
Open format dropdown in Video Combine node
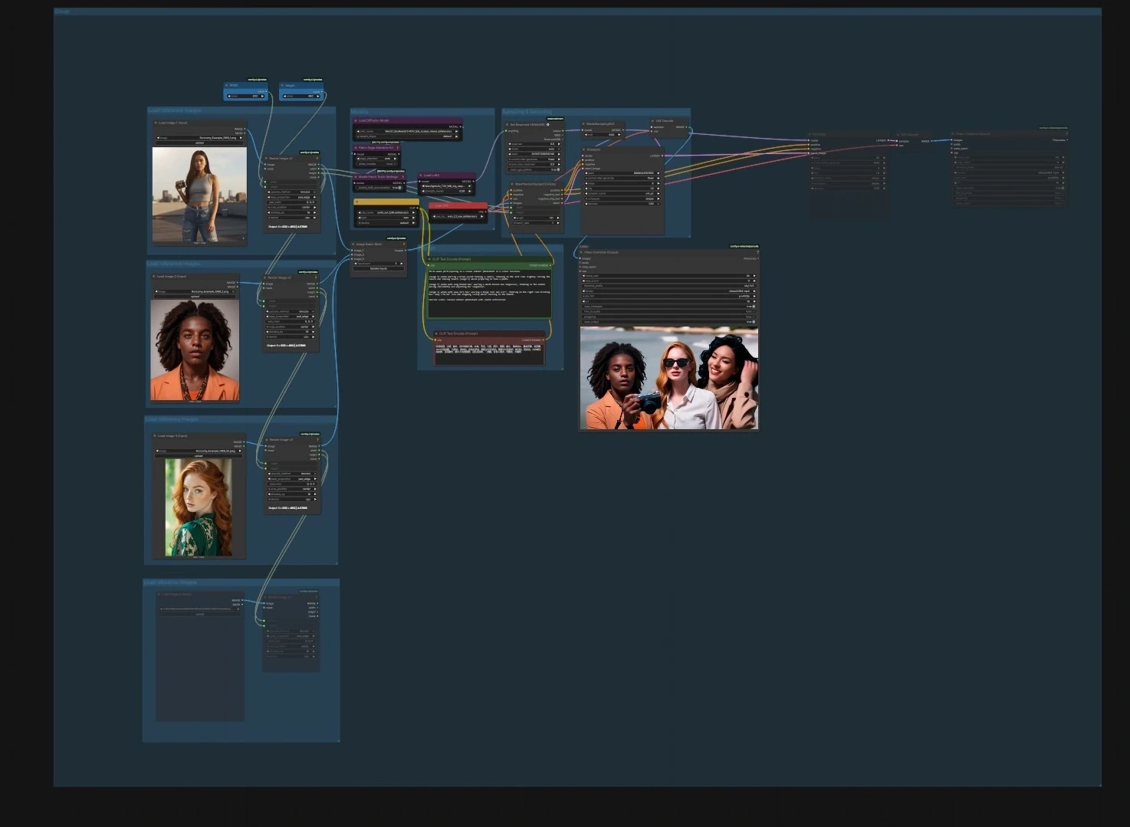pyautogui.click(x=669, y=291)
